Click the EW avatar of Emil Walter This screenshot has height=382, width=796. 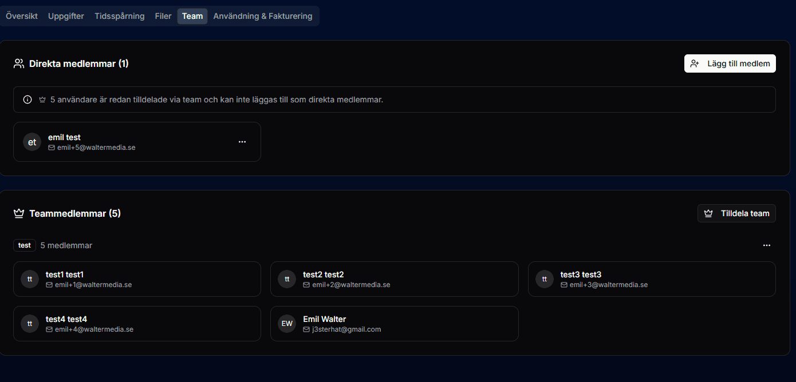coord(287,324)
